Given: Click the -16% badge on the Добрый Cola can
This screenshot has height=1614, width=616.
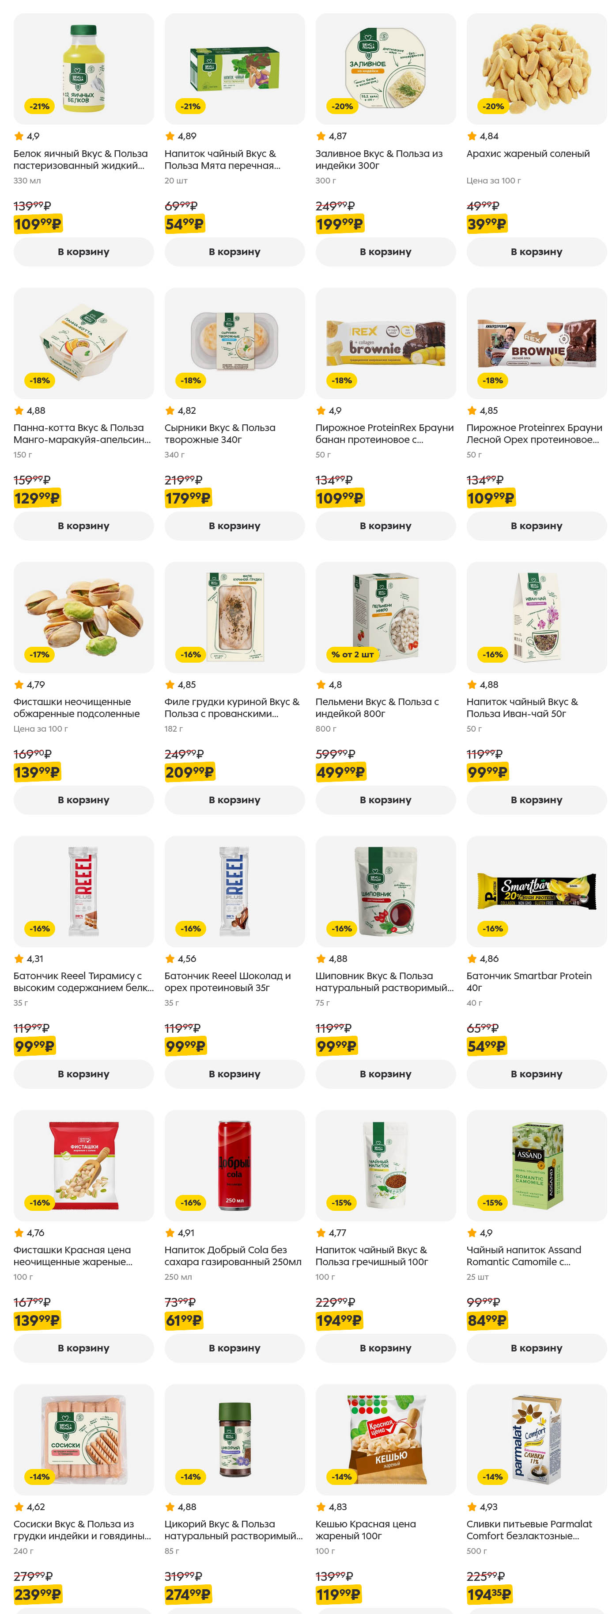Looking at the screenshot, I should 190,1202.
